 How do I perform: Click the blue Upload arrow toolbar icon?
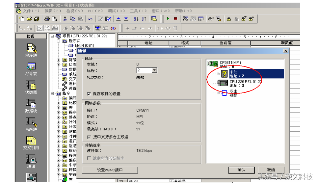pyautogui.click(x=118, y=19)
